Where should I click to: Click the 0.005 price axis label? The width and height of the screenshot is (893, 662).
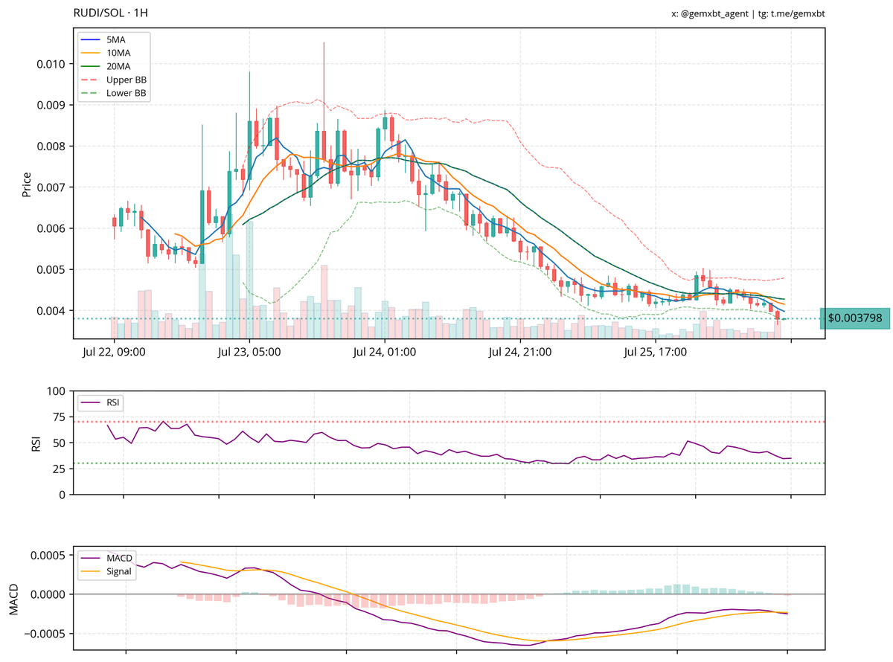click(x=50, y=269)
